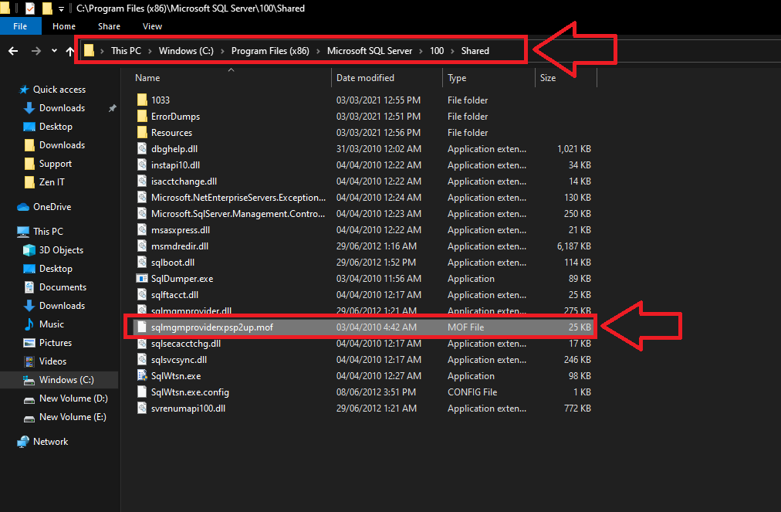This screenshot has width=781, height=512.
Task: Open the Videos filmstrip icon
Action: click(x=29, y=361)
